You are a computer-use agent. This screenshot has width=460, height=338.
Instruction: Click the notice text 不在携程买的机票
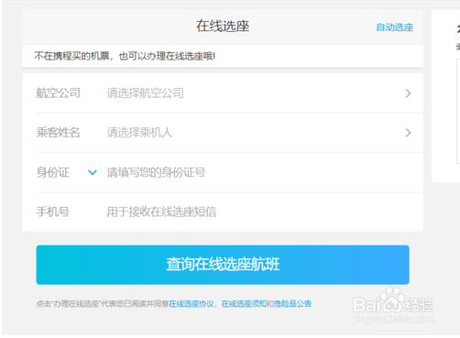tap(71, 56)
